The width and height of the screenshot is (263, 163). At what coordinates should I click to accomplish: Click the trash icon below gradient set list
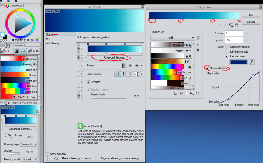(198, 94)
